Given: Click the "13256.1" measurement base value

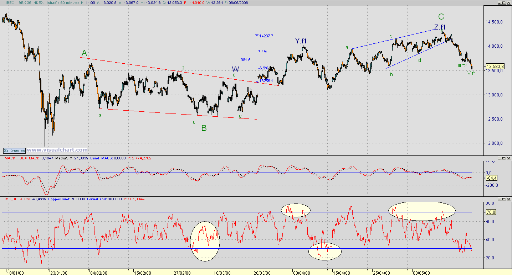Looking at the screenshot, I should [266, 81].
